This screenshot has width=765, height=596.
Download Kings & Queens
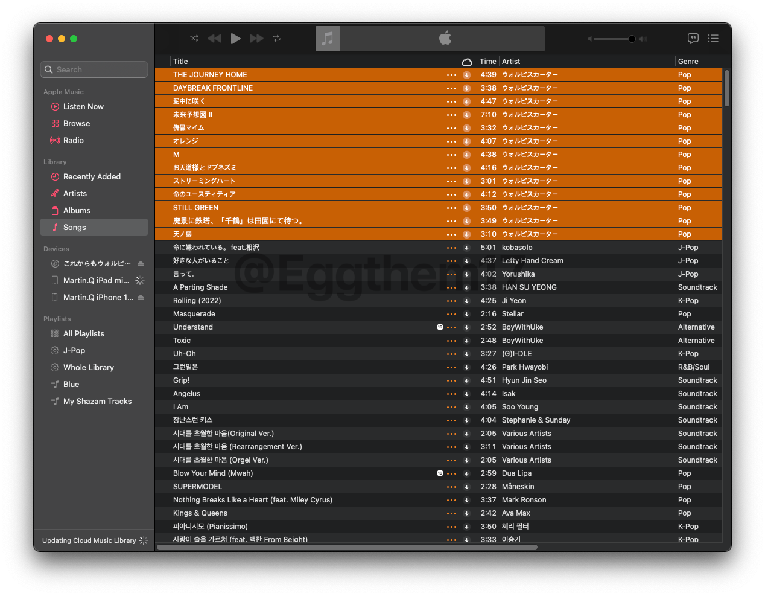pyautogui.click(x=466, y=513)
